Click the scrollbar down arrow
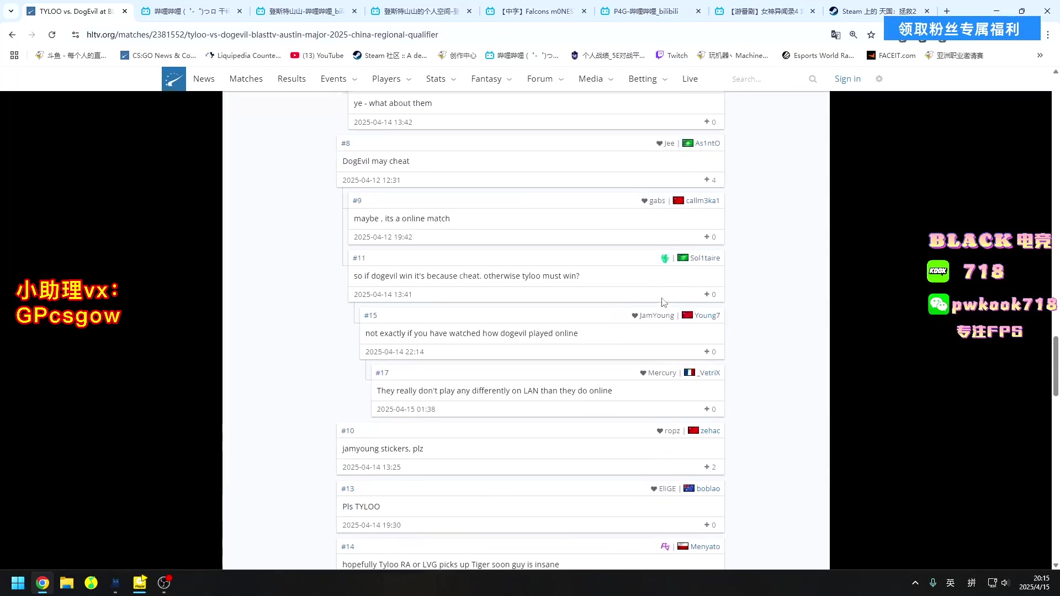 coord(1056,565)
